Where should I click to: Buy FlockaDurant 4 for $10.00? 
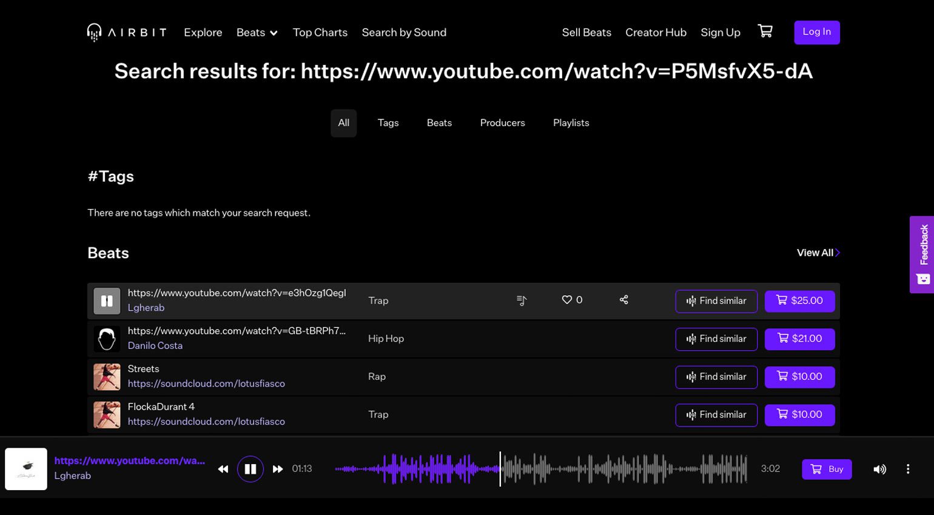coord(800,415)
